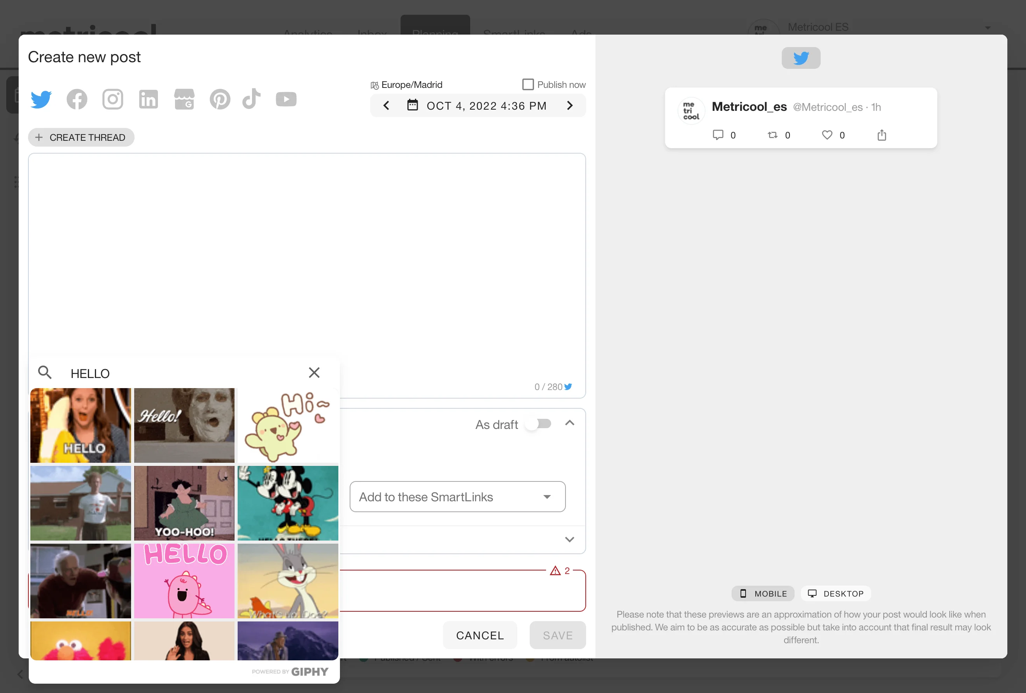Toggle the As draft switch
Viewport: 1026px width, 693px height.
click(x=538, y=424)
